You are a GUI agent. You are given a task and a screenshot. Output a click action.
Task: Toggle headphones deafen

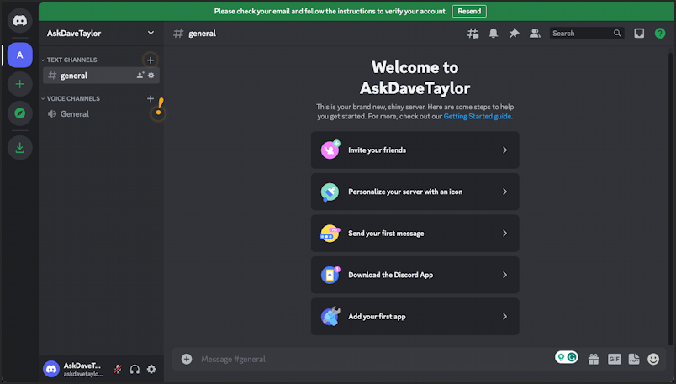pyautogui.click(x=135, y=369)
